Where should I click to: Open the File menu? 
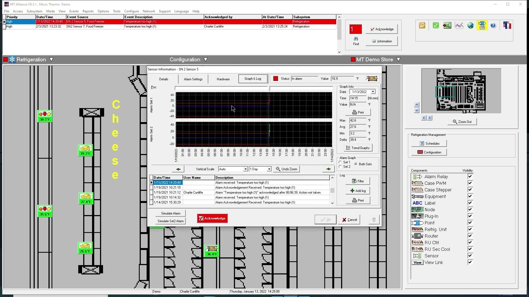[7, 11]
